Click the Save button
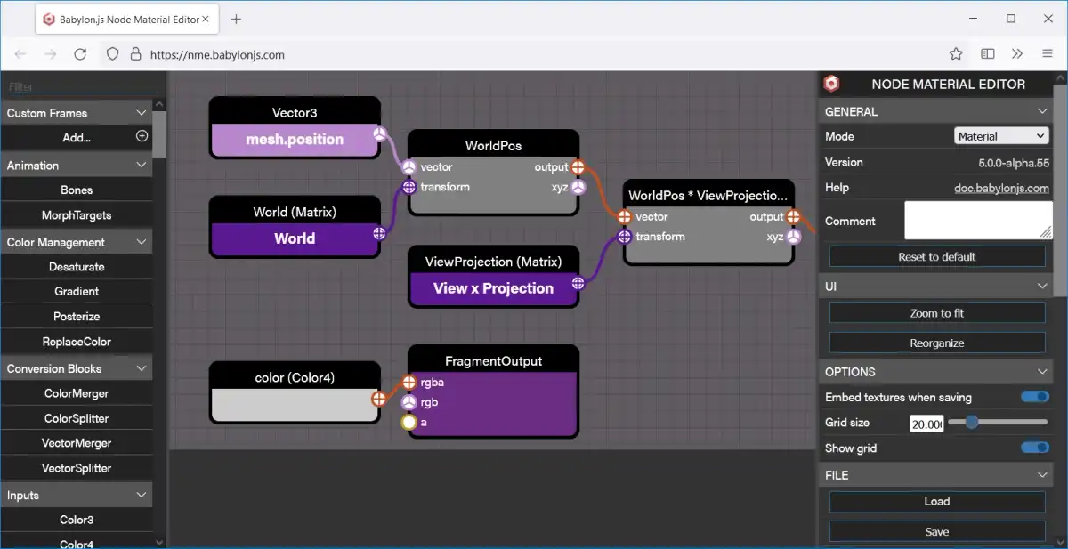The height and width of the screenshot is (549, 1068). [937, 531]
